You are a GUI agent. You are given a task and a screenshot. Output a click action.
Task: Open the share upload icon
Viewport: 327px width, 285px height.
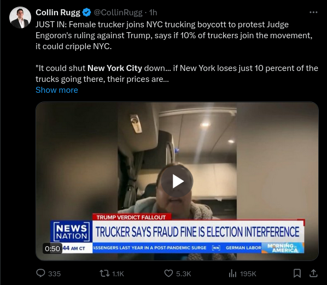tap(313, 274)
